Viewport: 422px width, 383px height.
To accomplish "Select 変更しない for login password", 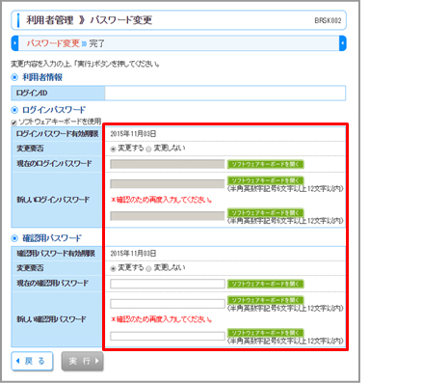I will coord(148,149).
